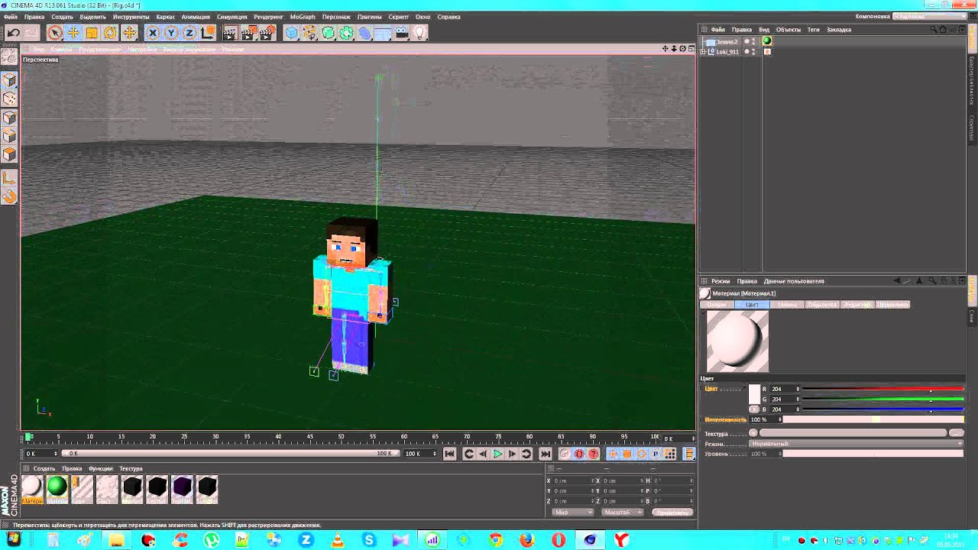978x550 pixels.
Task: Go to end of animation
Action: point(545,454)
